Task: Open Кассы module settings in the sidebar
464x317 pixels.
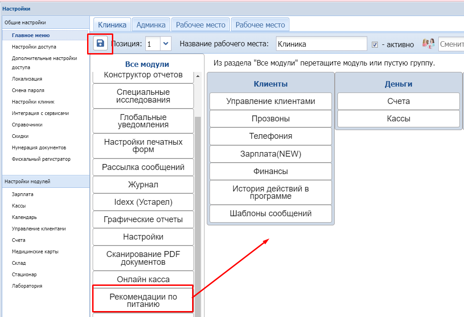Action: click(19, 206)
